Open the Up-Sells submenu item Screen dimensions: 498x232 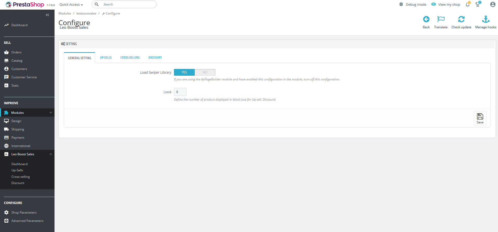17,170
